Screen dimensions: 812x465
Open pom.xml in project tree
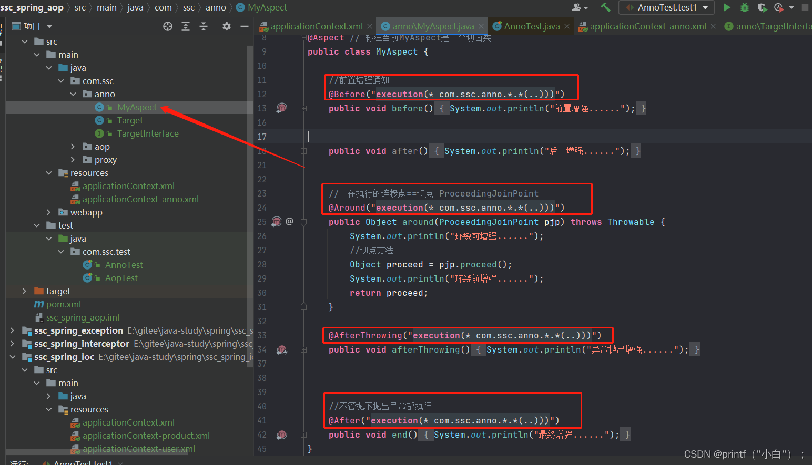coord(63,304)
